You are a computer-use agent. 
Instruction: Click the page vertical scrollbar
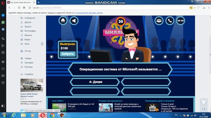[210, 55]
